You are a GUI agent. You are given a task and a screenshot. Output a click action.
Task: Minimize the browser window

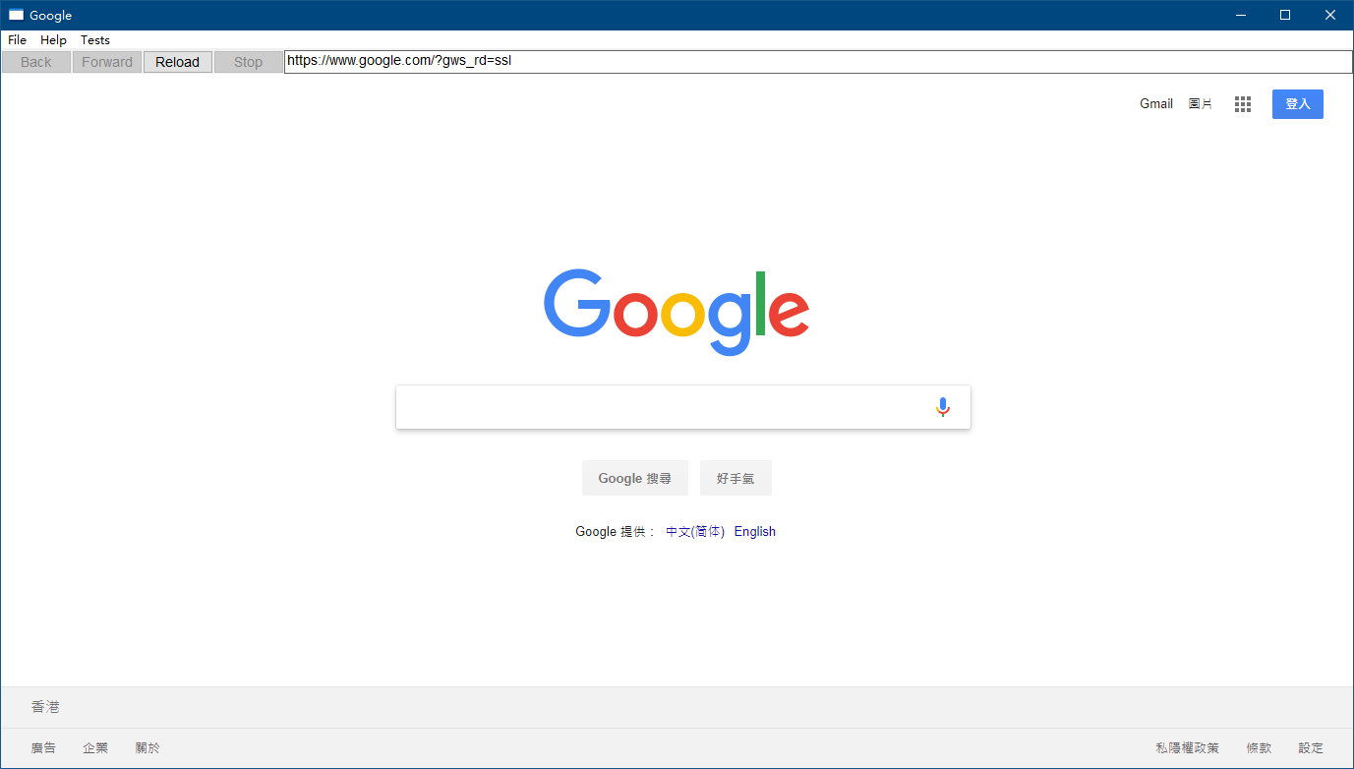pos(1241,15)
